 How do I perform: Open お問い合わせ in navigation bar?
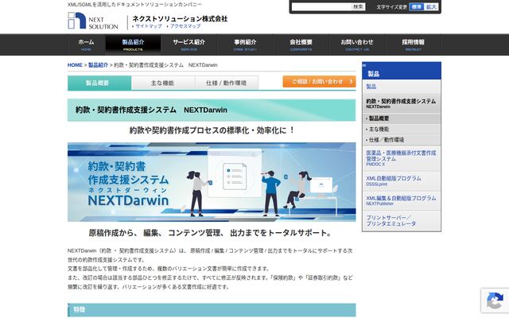357,45
